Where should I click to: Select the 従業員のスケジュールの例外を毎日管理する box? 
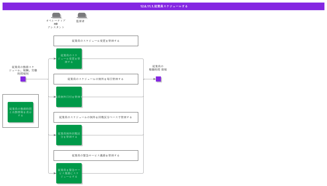[96, 79]
